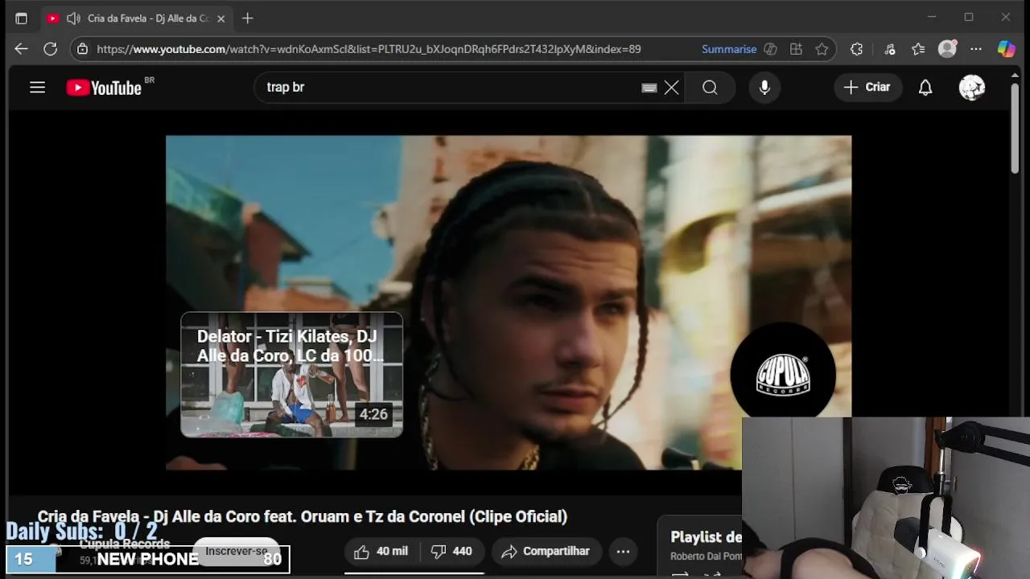Screen dimensions: 1030x579
Task: Click the search magnifier button
Action: coord(710,88)
